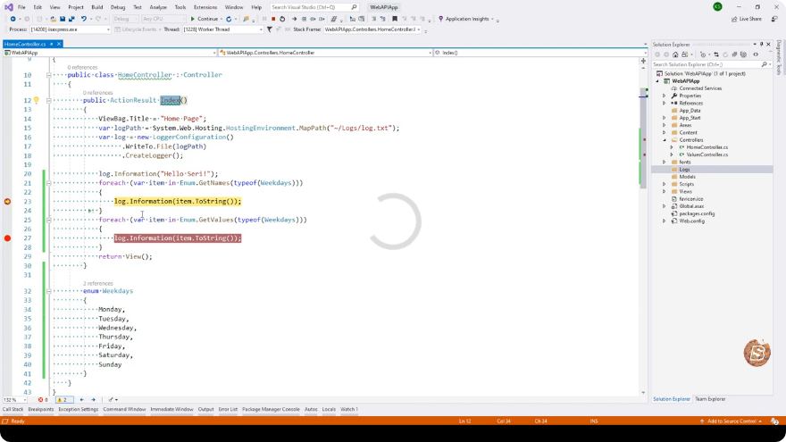Click the Solution Explorer Home icon
Viewport: 786px width, 442px height.
[x=675, y=54]
